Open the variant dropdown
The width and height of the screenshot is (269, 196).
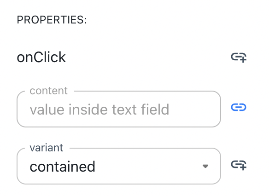pos(119,166)
